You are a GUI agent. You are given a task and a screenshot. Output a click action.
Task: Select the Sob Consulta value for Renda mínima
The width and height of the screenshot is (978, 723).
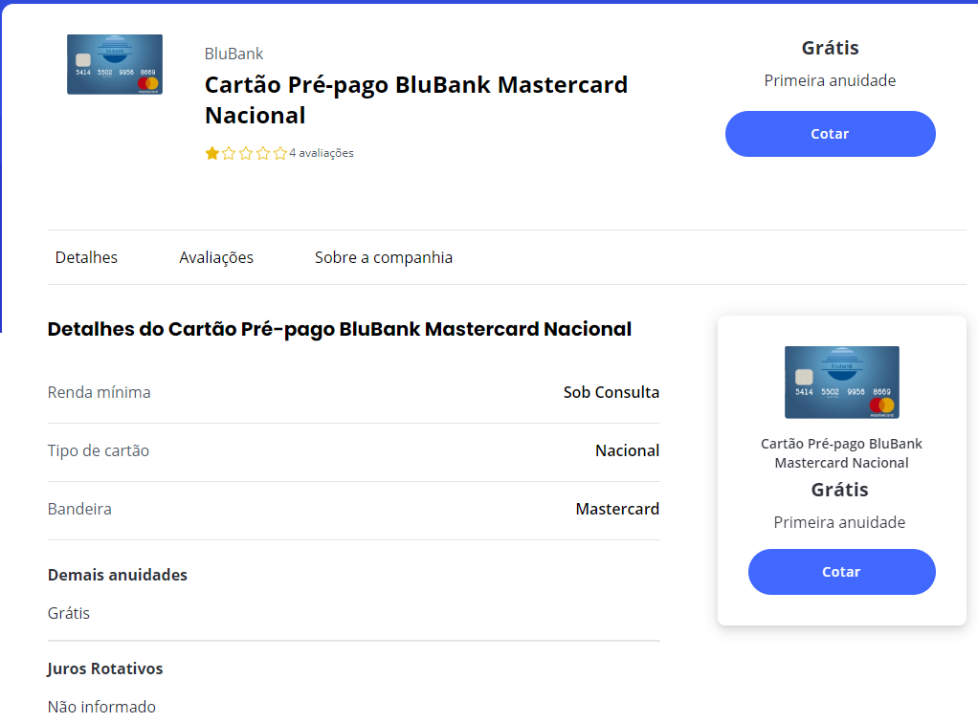611,392
